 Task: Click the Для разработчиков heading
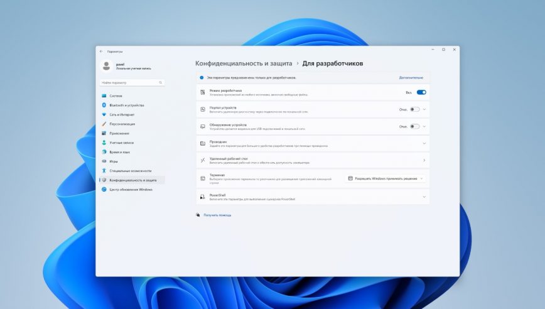(333, 63)
